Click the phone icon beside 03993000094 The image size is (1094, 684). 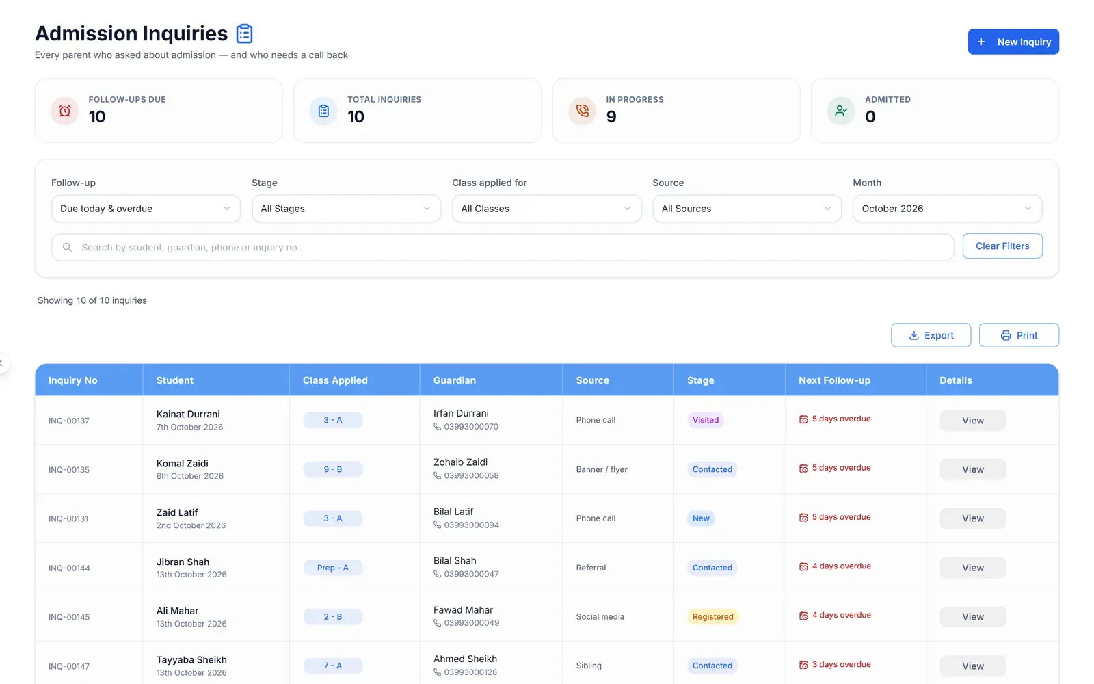(438, 525)
